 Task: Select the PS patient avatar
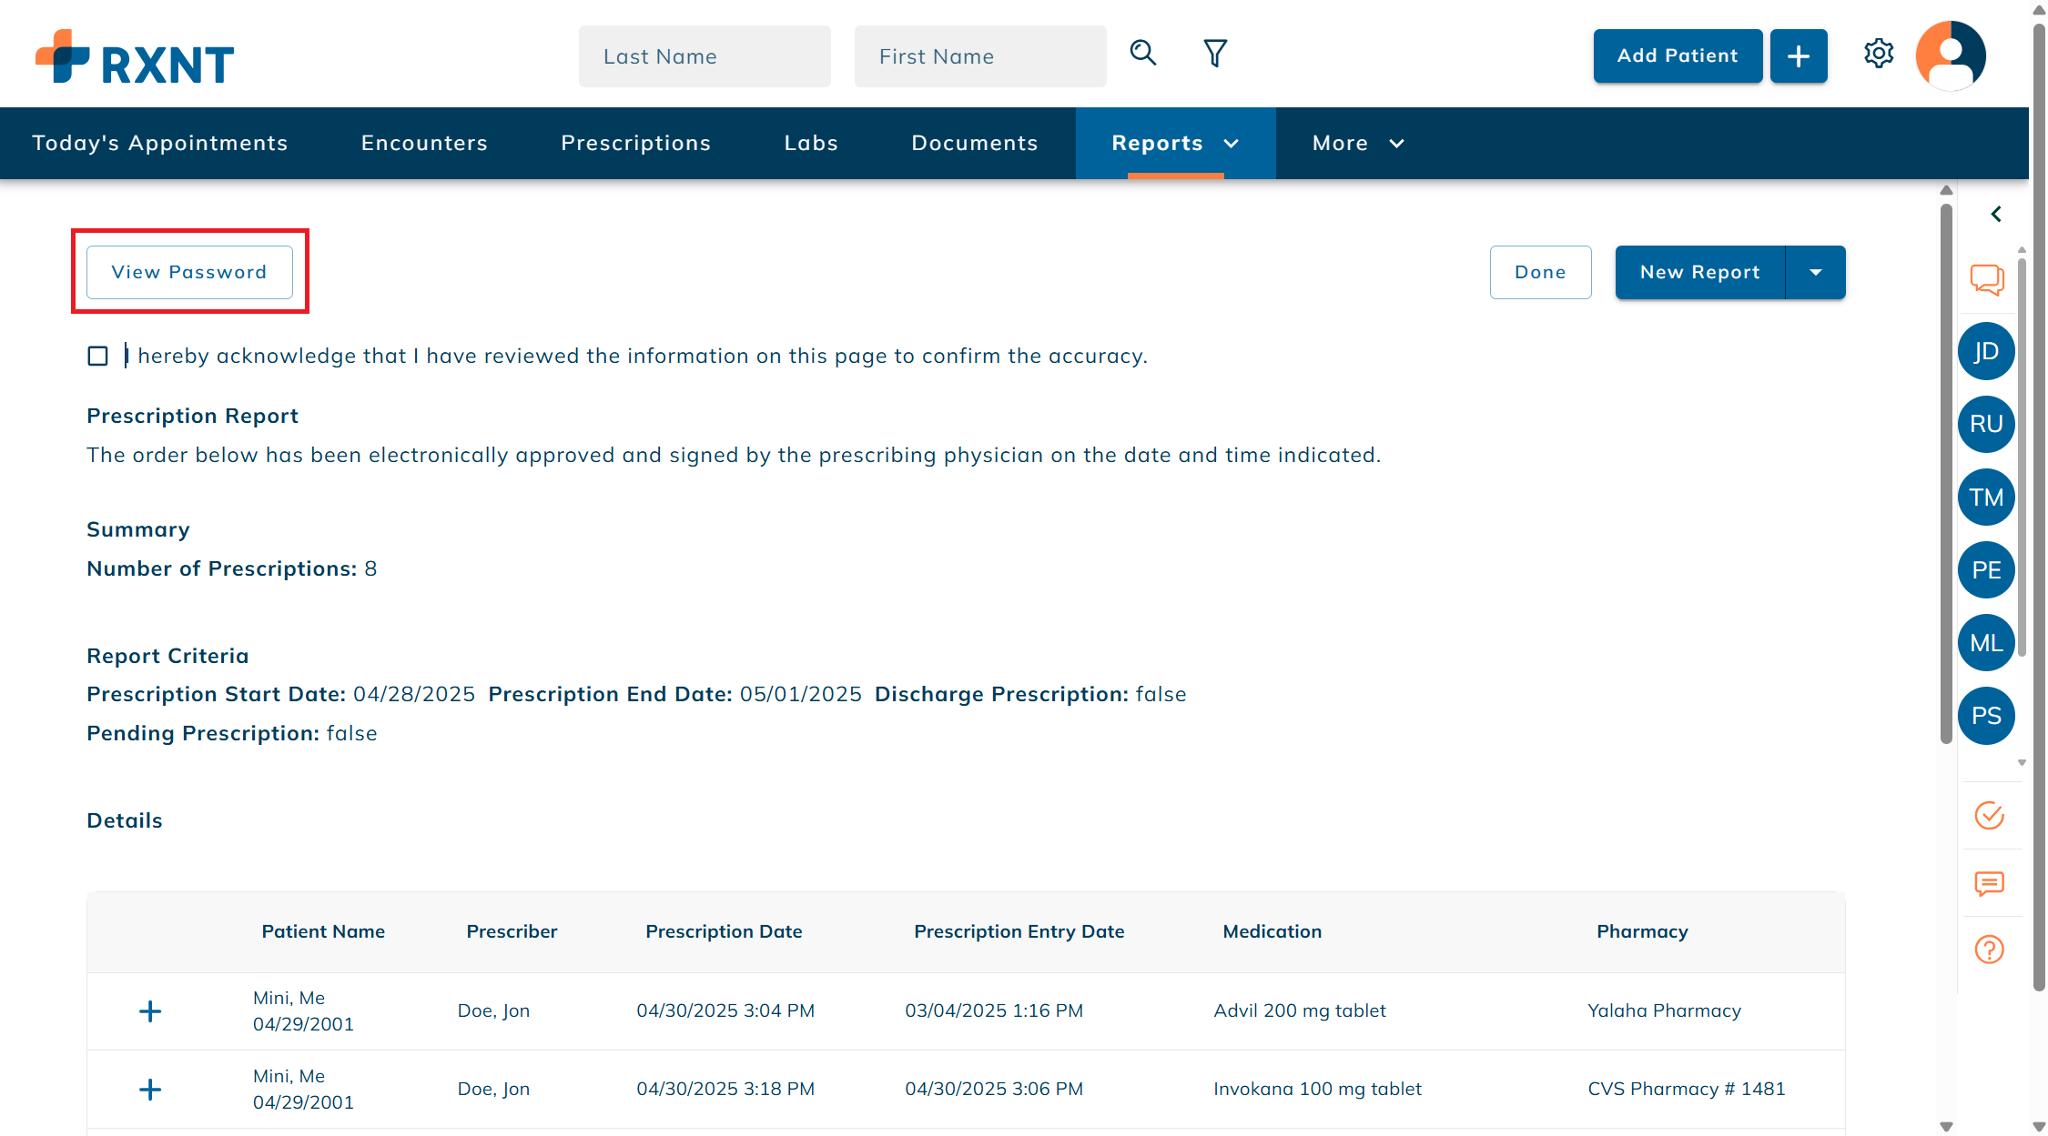click(1986, 715)
